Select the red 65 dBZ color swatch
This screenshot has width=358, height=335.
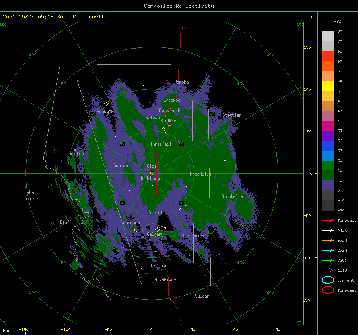pyautogui.click(x=328, y=56)
